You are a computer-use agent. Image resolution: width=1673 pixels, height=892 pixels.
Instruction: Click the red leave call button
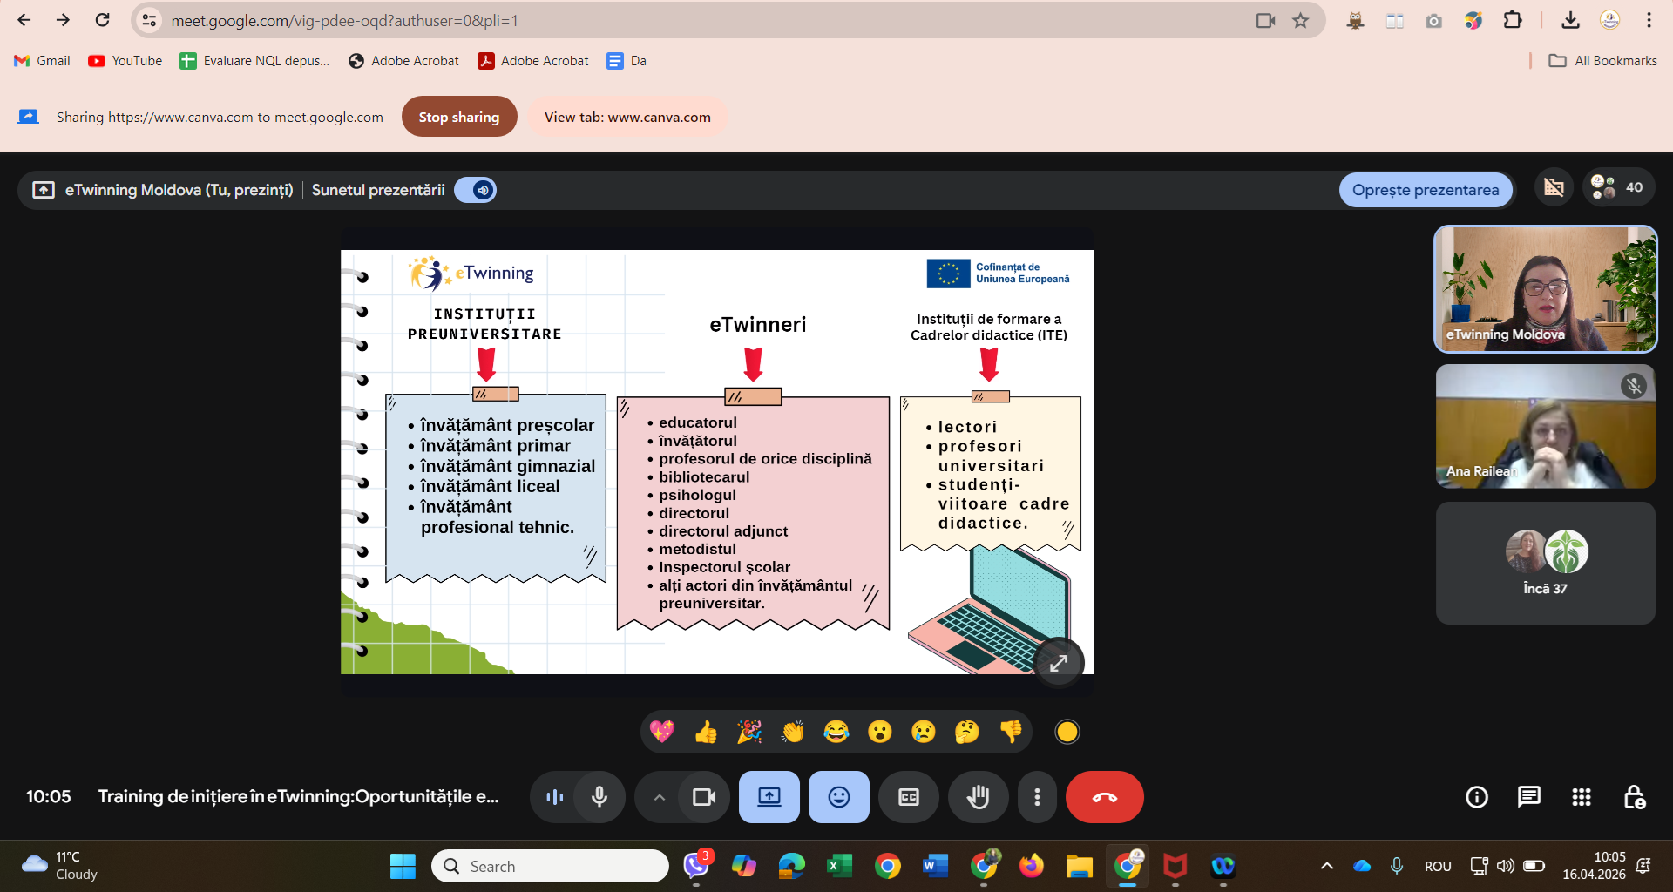(1104, 797)
